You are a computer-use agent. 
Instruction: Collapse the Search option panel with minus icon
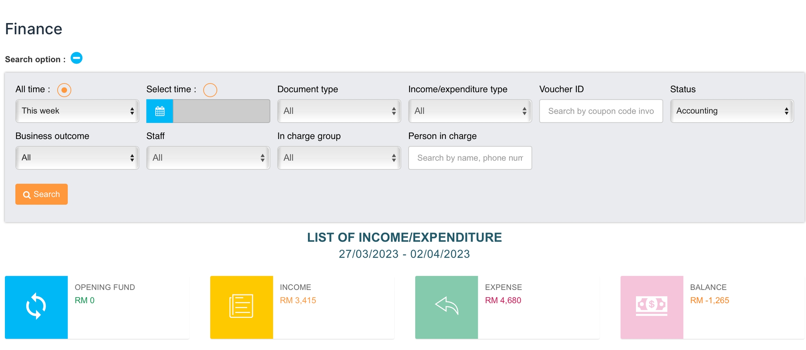pyautogui.click(x=76, y=58)
